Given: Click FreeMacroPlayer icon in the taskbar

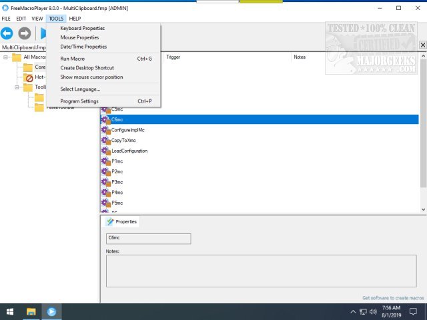Looking at the screenshot, I should 51,311.
